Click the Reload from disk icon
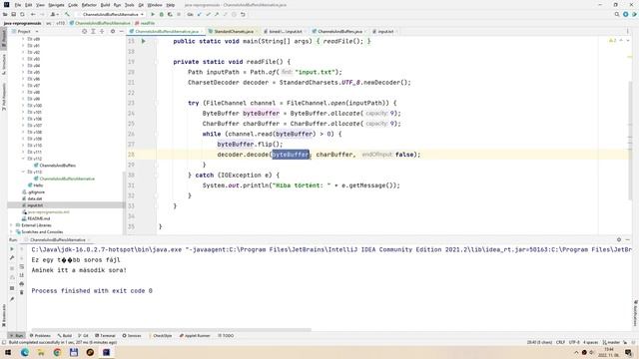Image resolution: width=639 pixels, height=359 pixels. (22, 14)
